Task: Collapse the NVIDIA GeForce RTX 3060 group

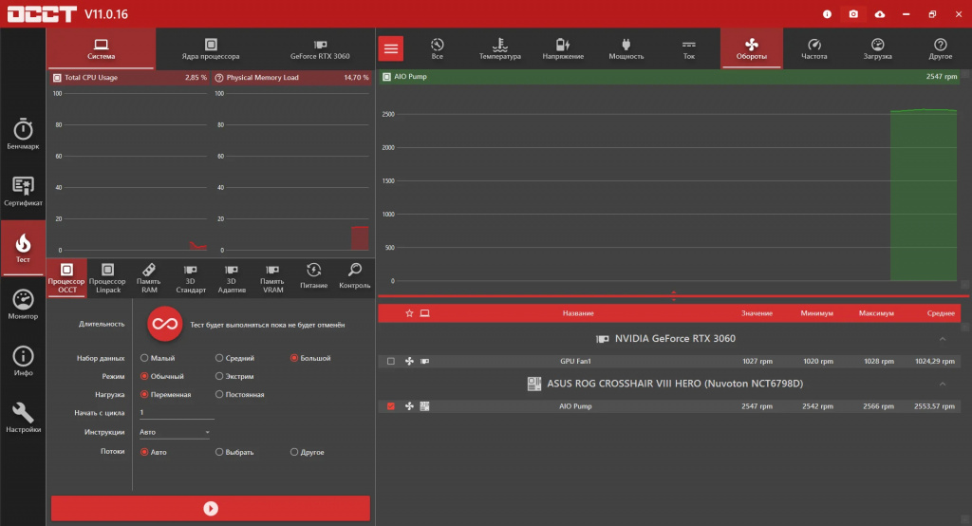Action: [943, 339]
